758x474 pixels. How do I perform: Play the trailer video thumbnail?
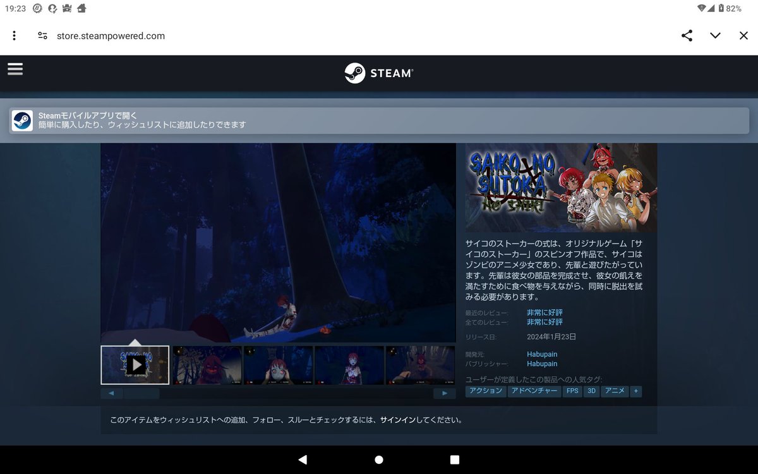[x=135, y=365]
